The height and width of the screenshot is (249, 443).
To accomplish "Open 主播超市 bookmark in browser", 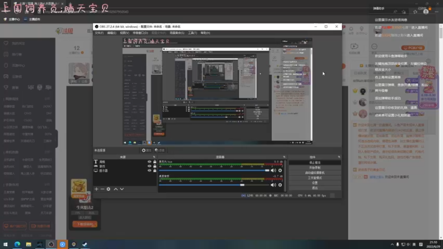I will pyautogui.click(x=32, y=19).
